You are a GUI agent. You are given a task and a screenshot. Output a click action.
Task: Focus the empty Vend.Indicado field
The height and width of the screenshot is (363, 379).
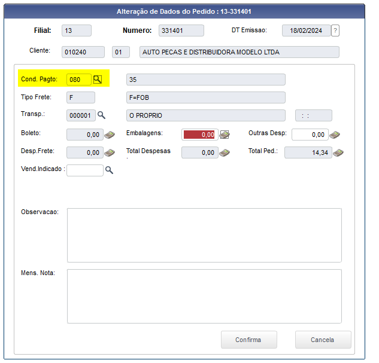[85, 170]
